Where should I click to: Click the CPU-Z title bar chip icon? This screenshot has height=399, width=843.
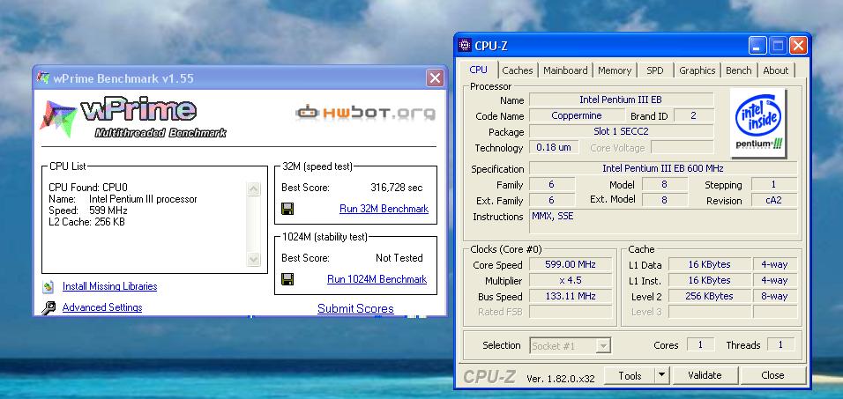465,45
